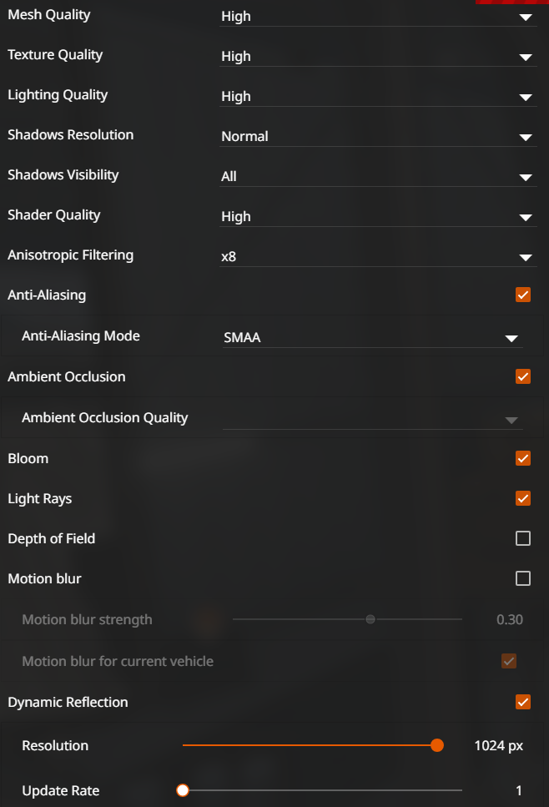Open the Shadows Visibility dropdown

pos(377,176)
